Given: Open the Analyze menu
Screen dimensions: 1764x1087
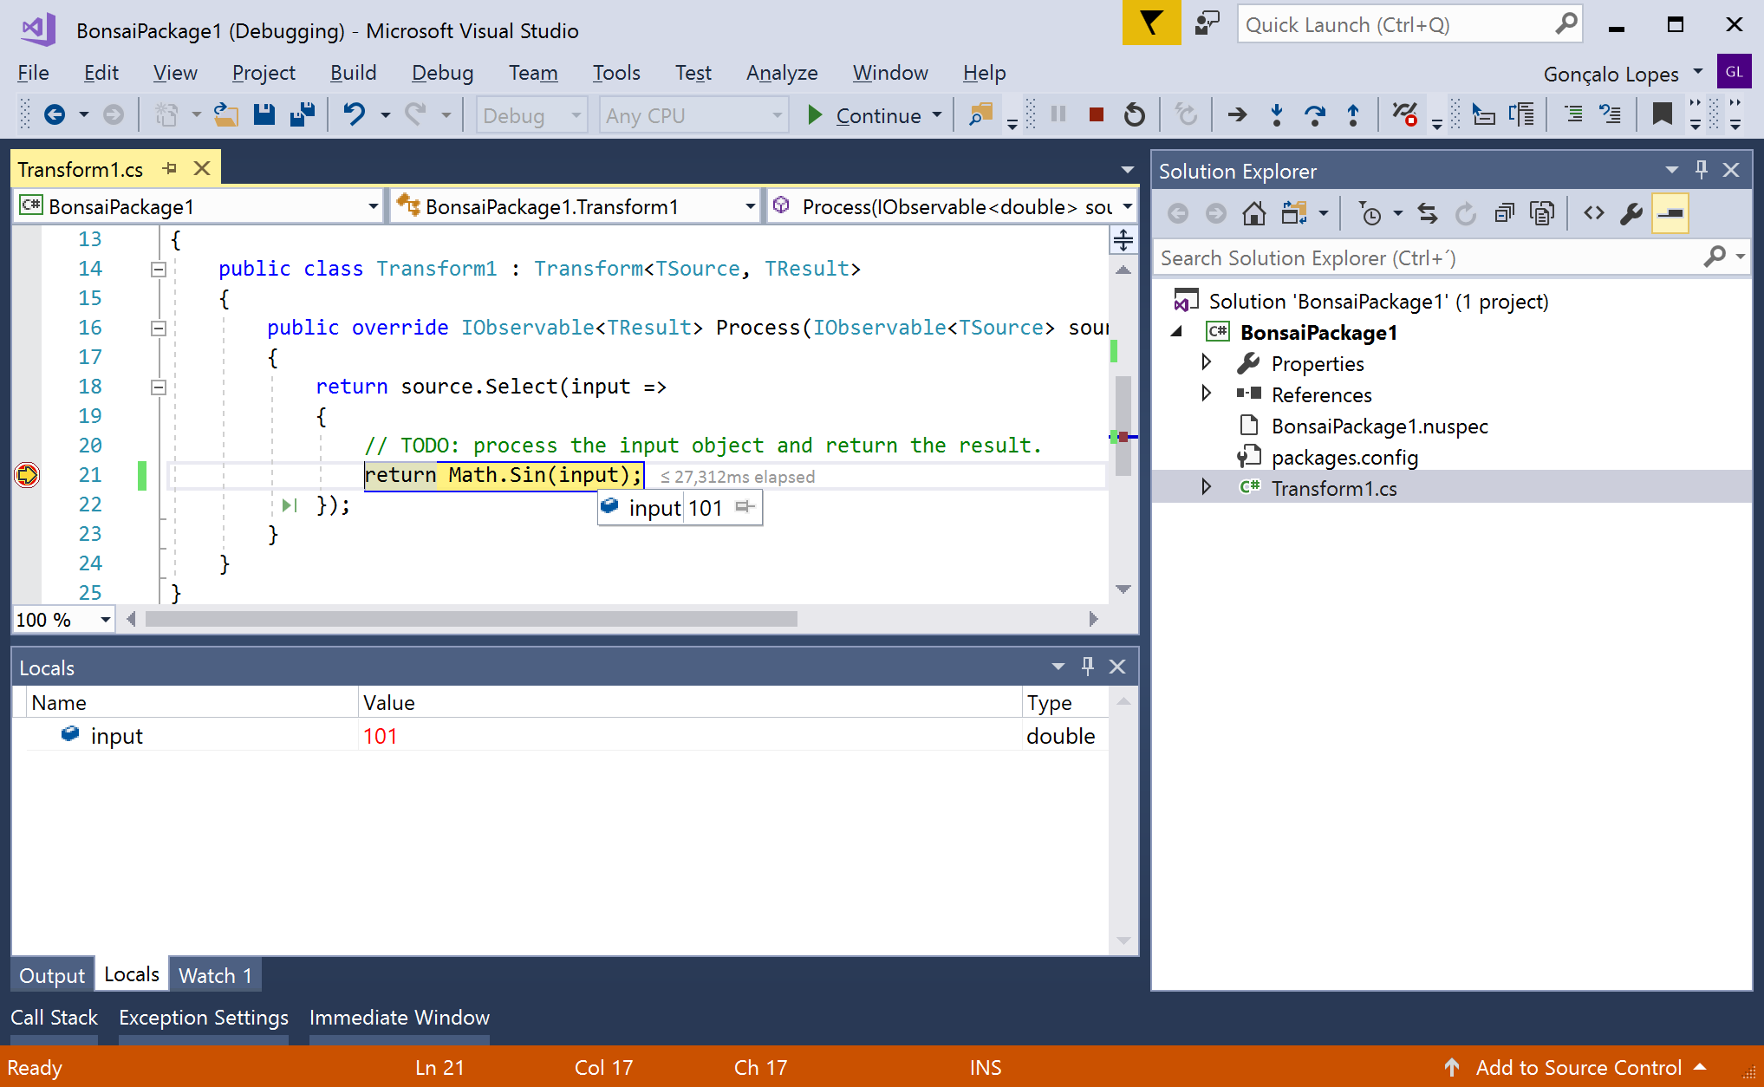Looking at the screenshot, I should click(782, 73).
